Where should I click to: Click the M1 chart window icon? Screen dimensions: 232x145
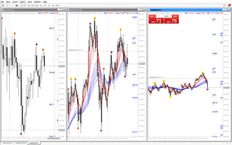coord(149,10)
